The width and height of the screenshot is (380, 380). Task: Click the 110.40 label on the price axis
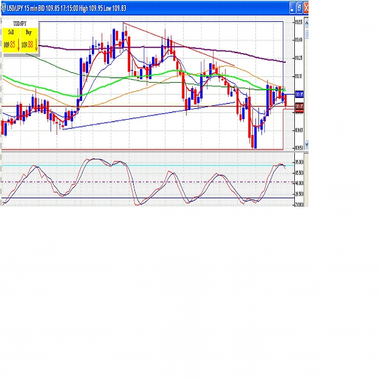(x=299, y=40)
